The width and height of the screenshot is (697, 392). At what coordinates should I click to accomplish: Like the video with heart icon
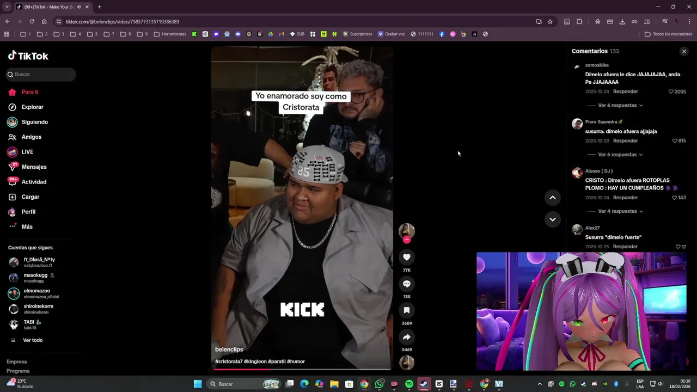click(407, 257)
